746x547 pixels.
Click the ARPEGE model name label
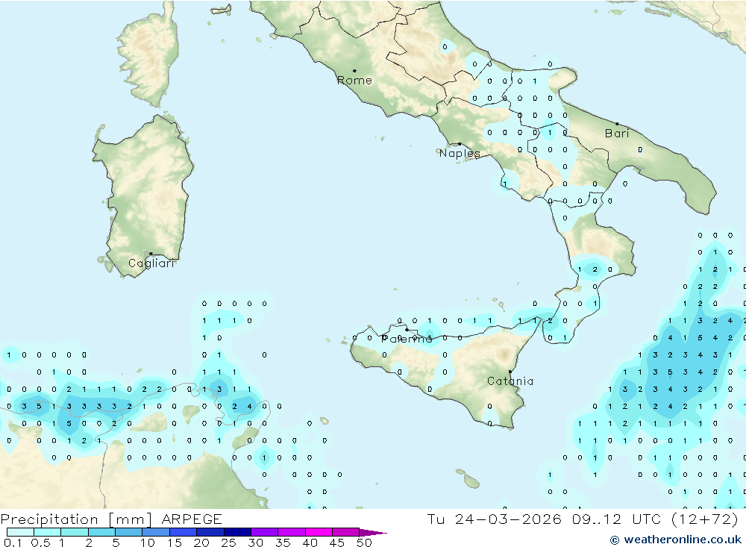(192, 519)
